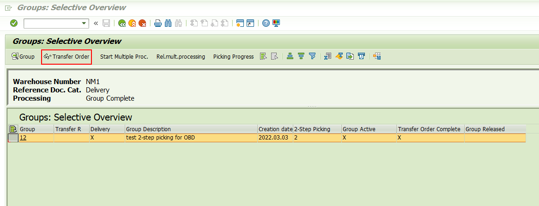Click the Print icon
This screenshot has width=539, height=206.
click(158, 24)
